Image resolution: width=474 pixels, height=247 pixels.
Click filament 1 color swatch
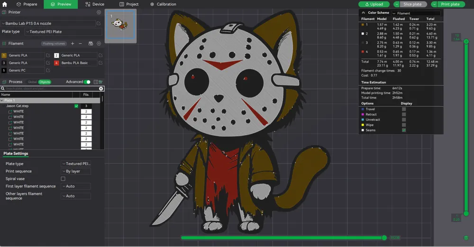pyautogui.click(x=4, y=55)
